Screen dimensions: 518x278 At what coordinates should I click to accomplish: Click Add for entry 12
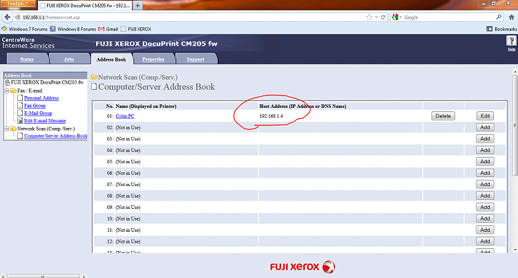click(x=485, y=241)
